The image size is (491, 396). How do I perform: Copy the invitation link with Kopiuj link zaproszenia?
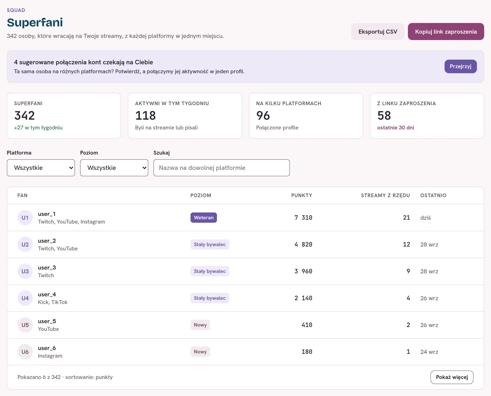tap(446, 32)
